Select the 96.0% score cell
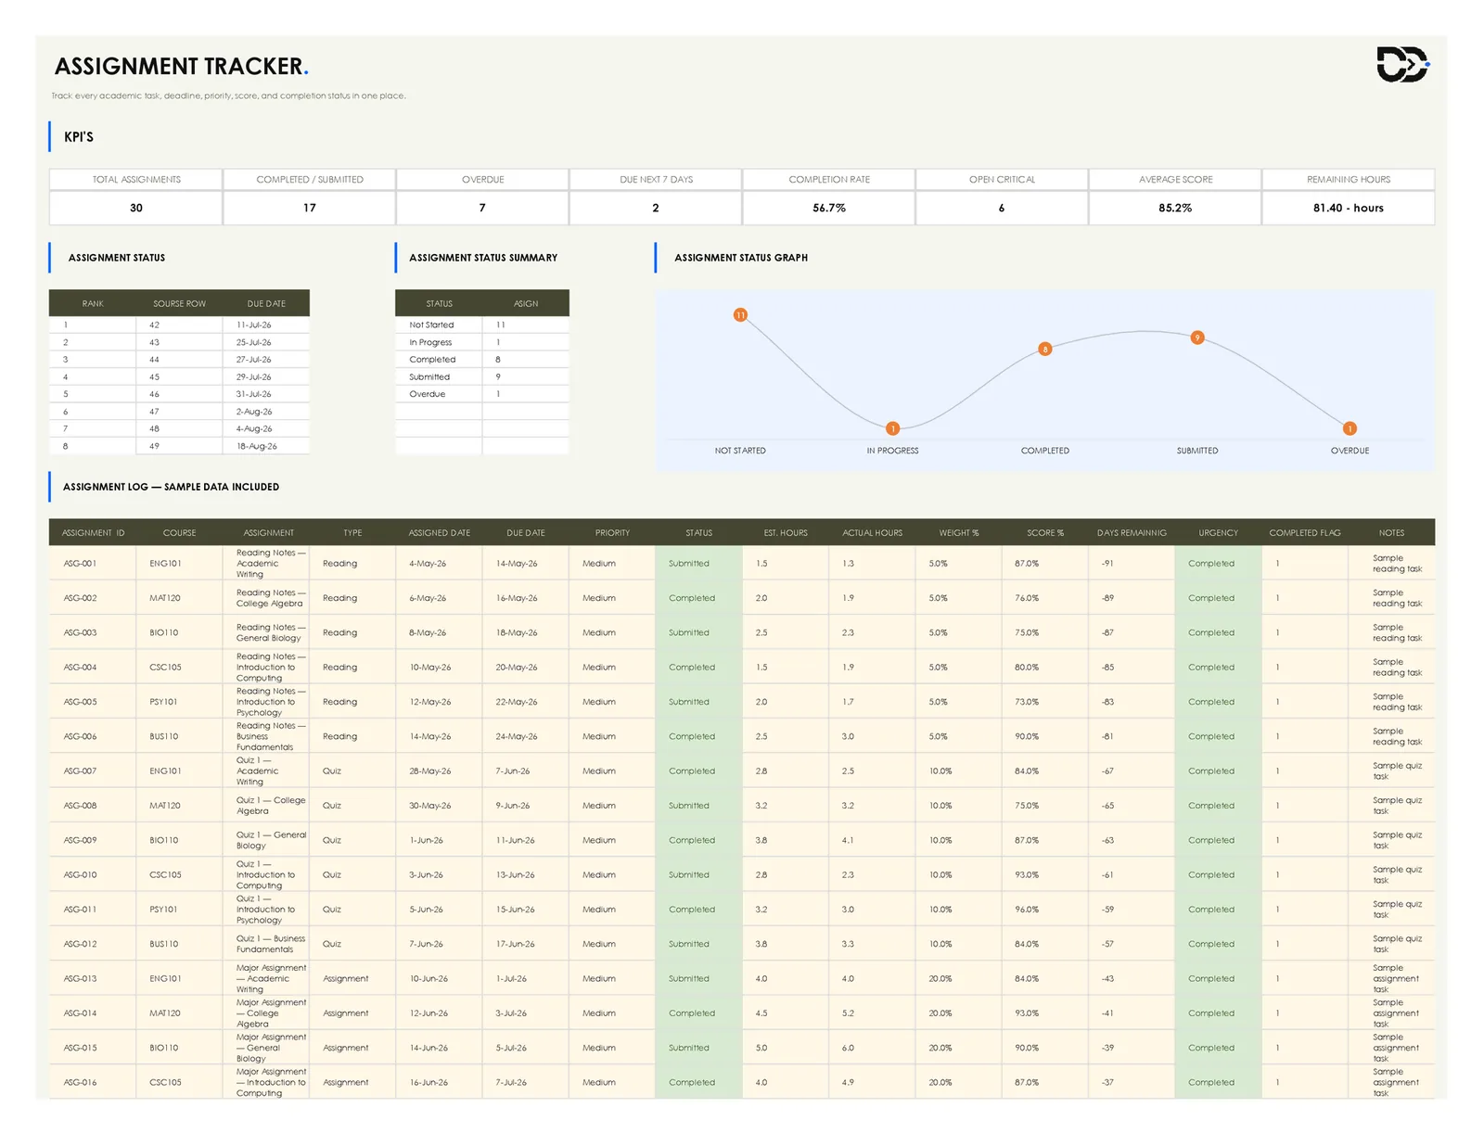The height and width of the screenshot is (1146, 1484). (x=1045, y=910)
